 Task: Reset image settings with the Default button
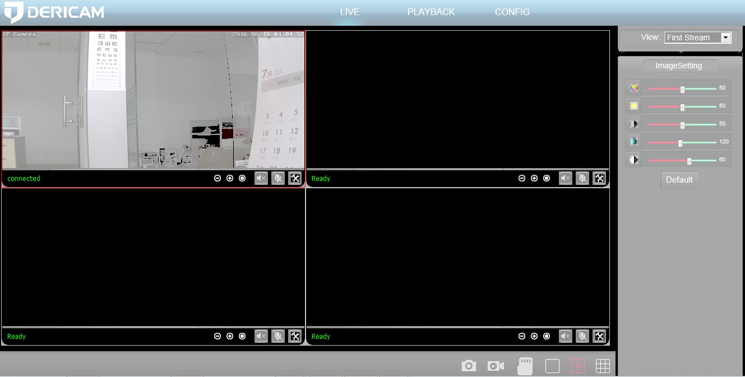click(679, 180)
